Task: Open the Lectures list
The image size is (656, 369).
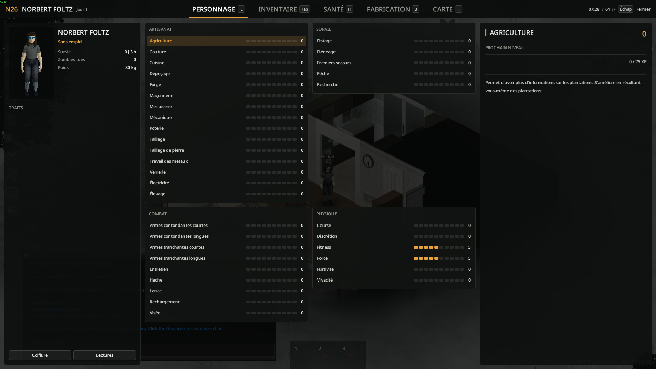Action: (105, 355)
